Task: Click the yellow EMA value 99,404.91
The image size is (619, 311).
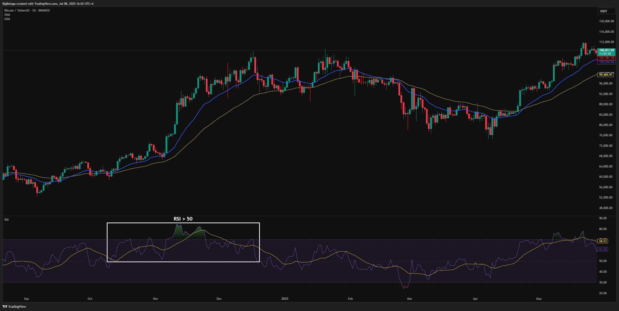Action: (x=605, y=75)
